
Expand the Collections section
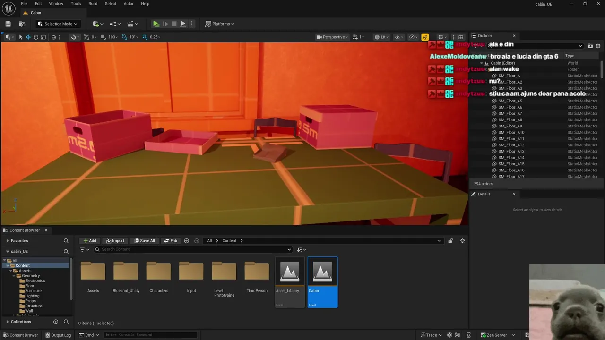(x=7, y=322)
